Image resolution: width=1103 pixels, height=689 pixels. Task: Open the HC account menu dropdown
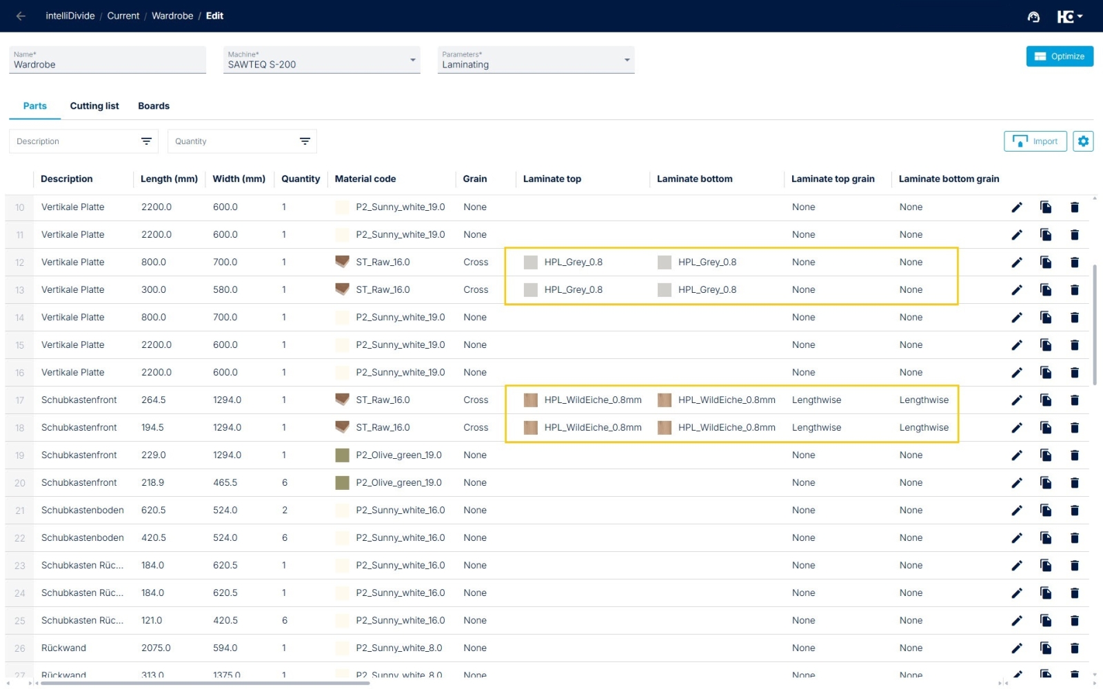point(1070,17)
